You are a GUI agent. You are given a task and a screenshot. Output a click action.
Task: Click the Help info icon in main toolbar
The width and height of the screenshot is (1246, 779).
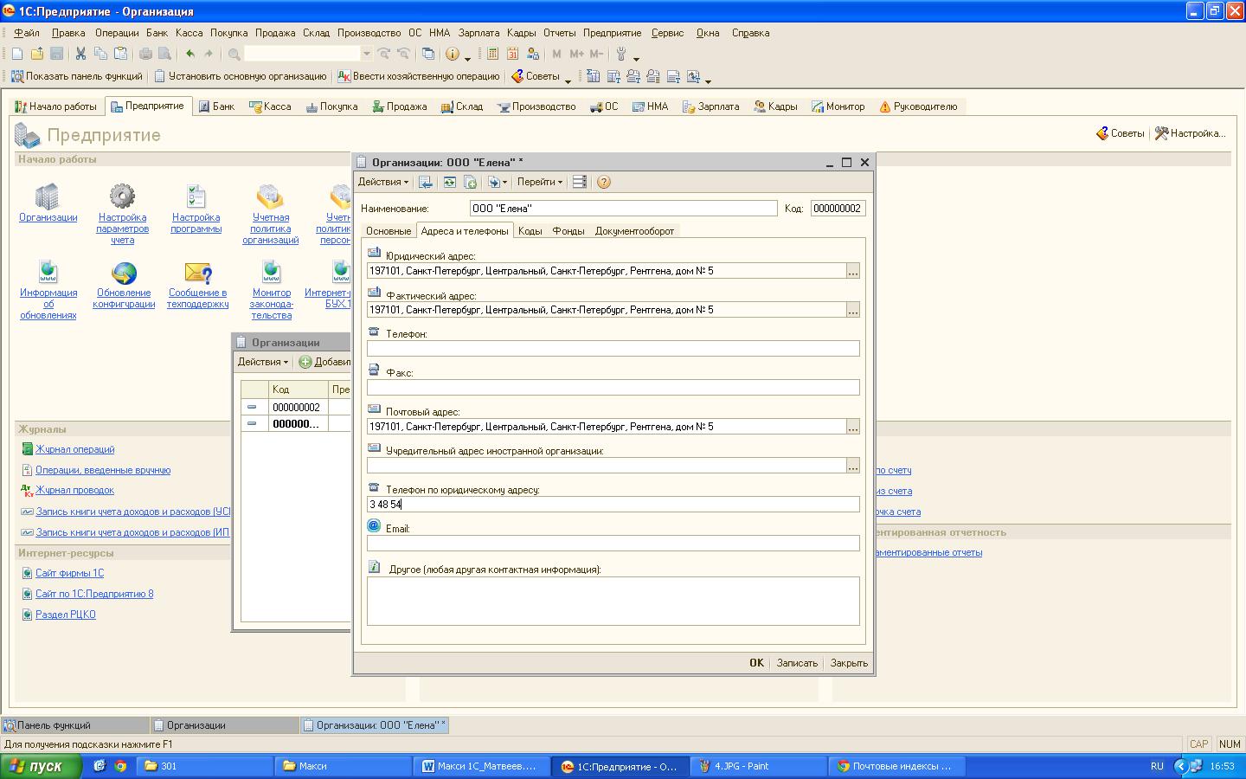click(453, 54)
